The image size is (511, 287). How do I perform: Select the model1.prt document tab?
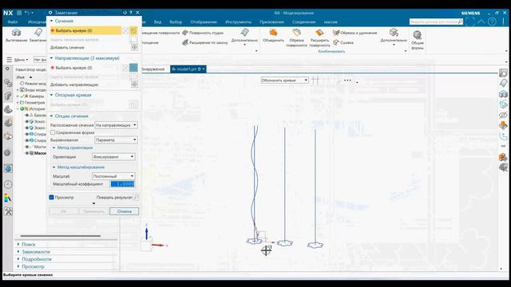[x=188, y=69]
